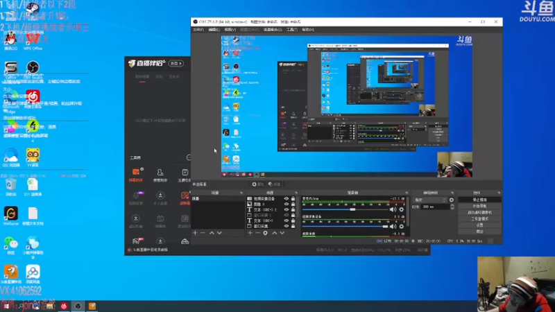
Task: Open Filters button next to Properties
Action: coord(274,184)
